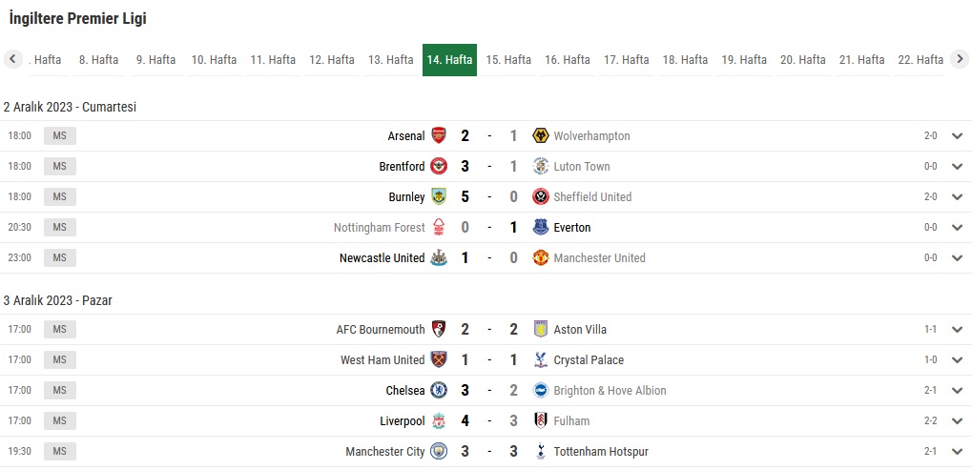
Task: Expand the Arsenal vs Wolverhampton match details
Action: [957, 135]
